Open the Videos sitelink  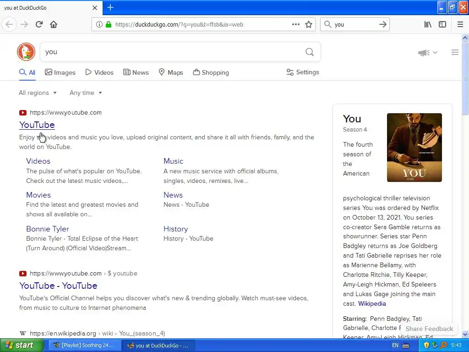pos(38,161)
